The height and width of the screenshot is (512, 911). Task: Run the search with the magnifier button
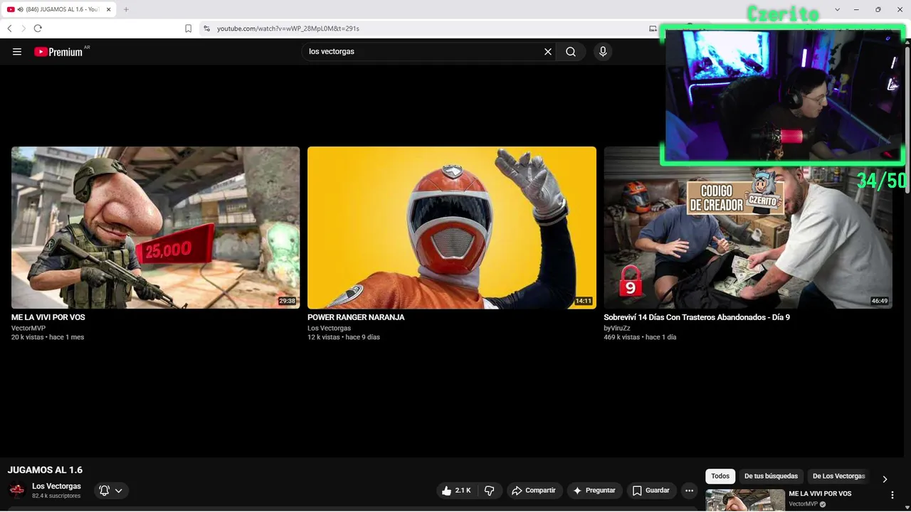pos(571,51)
